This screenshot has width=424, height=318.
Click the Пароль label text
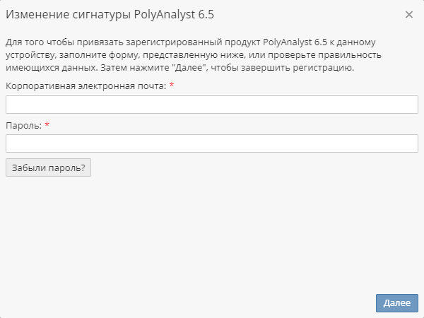click(24, 126)
